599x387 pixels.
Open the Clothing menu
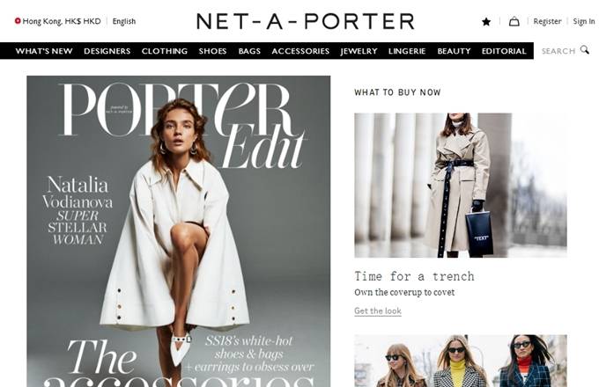coord(164,51)
